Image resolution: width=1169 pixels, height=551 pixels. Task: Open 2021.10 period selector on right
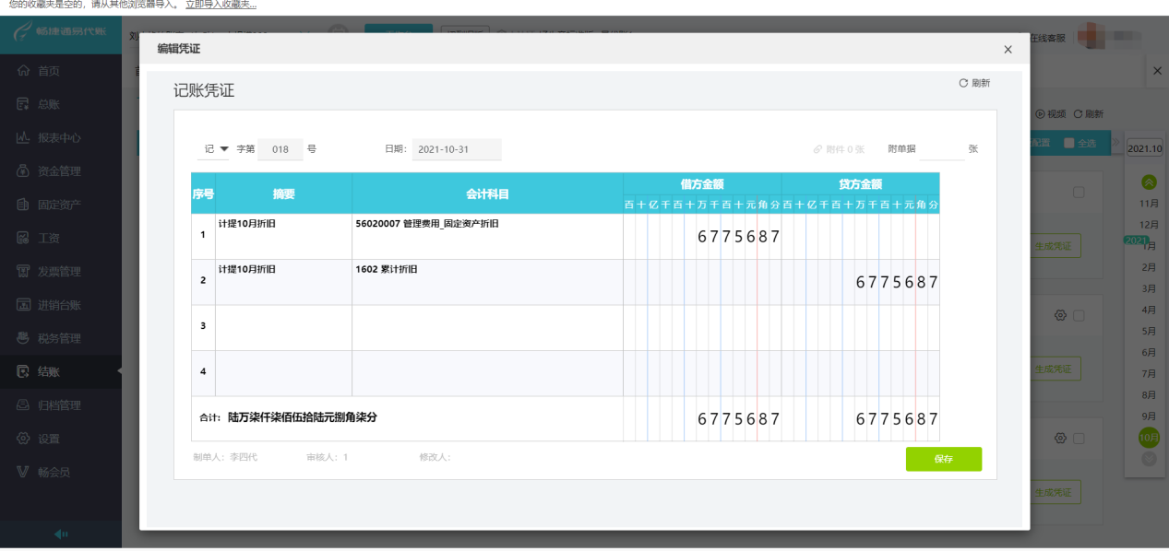point(1145,147)
